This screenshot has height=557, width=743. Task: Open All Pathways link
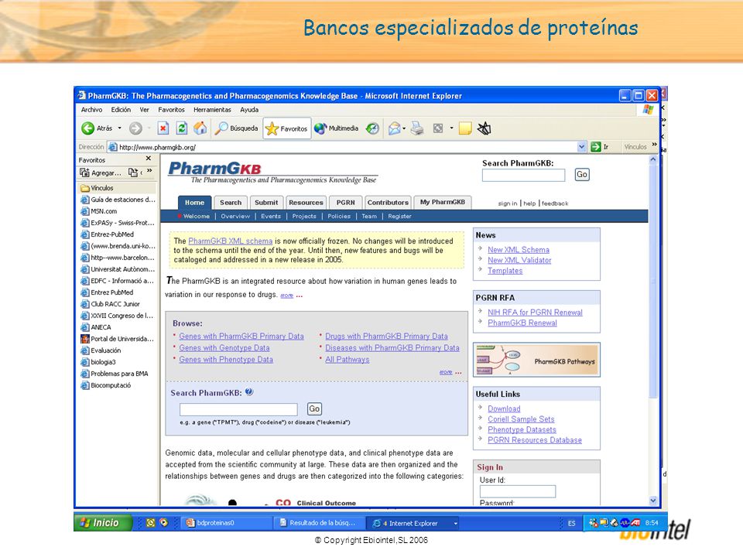pos(348,360)
